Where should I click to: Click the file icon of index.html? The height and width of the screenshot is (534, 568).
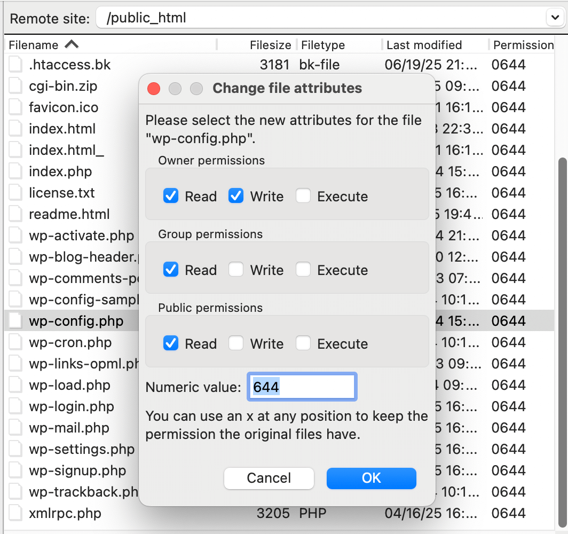[x=15, y=129]
